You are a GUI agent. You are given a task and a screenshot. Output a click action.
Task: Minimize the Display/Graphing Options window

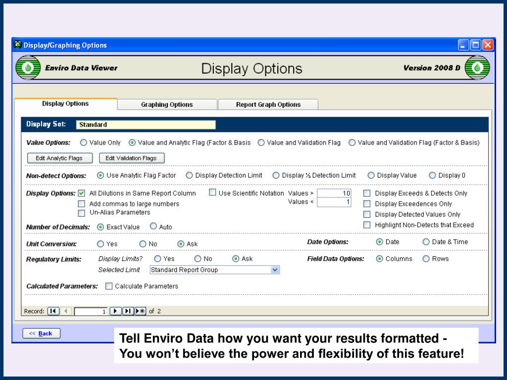pos(463,45)
